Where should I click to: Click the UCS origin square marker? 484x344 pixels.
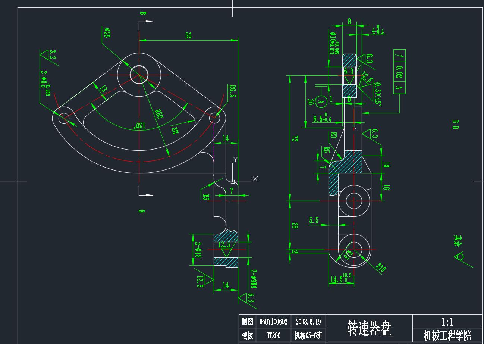(233, 182)
